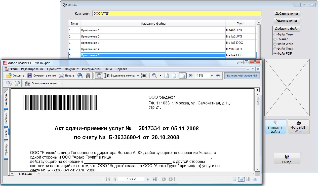Screen dimensions: 319x186
Task: Open the Документ menu
Action: click(x=71, y=69)
